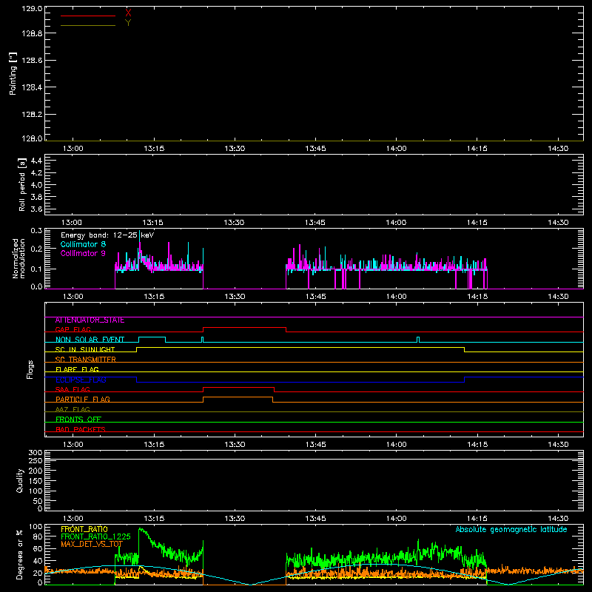
Task: Click the 150 tick on Quality axis
Action: pyautogui.click(x=36, y=481)
